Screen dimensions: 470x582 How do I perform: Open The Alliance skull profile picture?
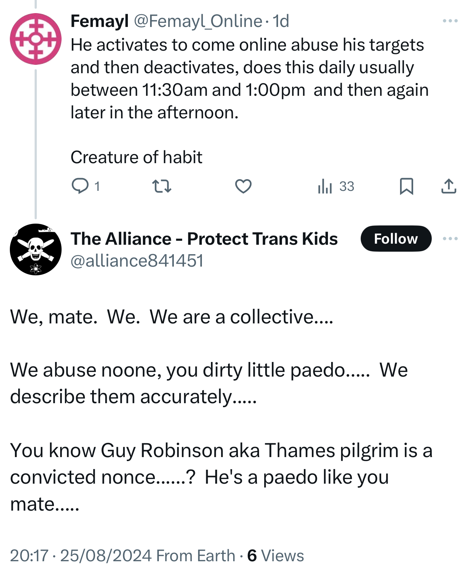36,249
